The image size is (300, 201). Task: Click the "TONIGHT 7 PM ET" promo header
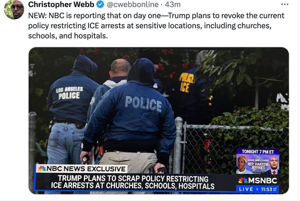[258, 151]
